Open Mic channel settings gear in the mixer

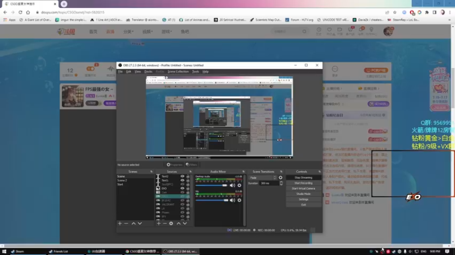(239, 200)
